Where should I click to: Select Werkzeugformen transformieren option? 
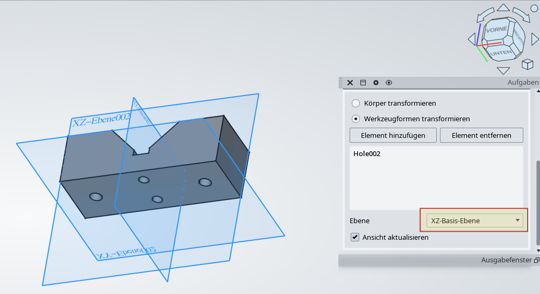tap(356, 119)
